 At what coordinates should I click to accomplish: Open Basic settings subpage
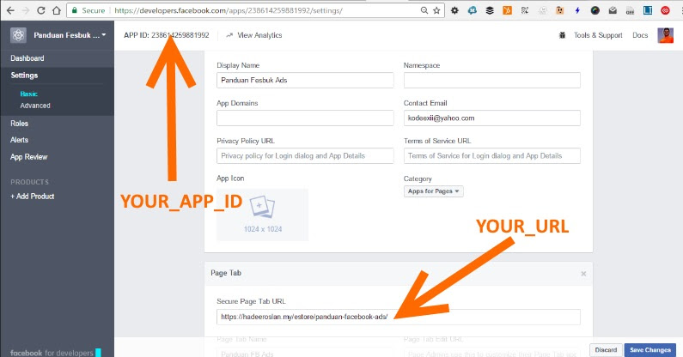pyautogui.click(x=28, y=94)
